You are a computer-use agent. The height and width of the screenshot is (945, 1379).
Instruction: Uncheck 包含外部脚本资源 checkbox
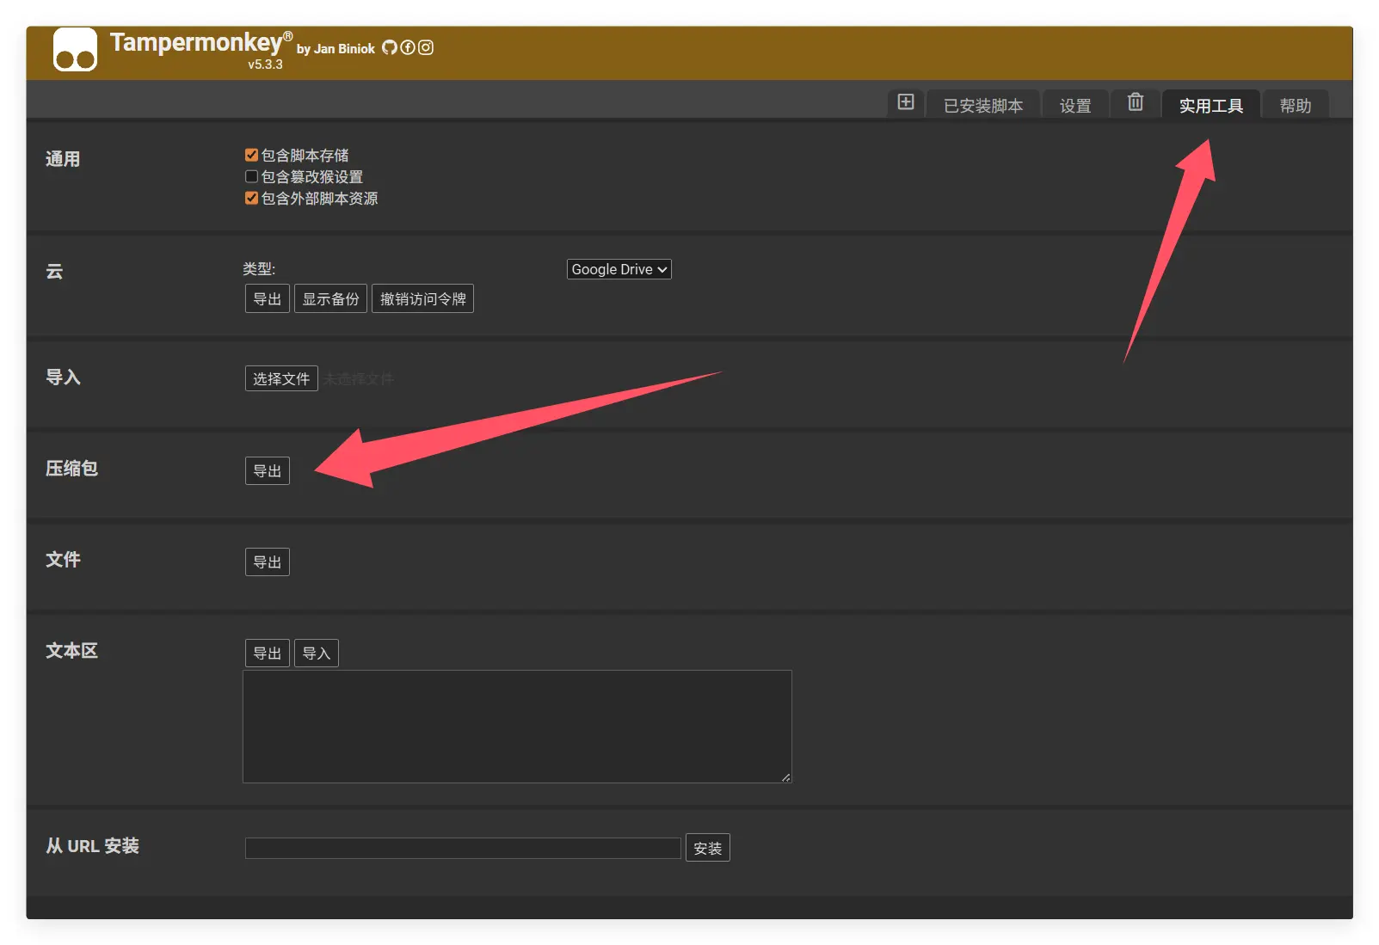click(x=251, y=198)
